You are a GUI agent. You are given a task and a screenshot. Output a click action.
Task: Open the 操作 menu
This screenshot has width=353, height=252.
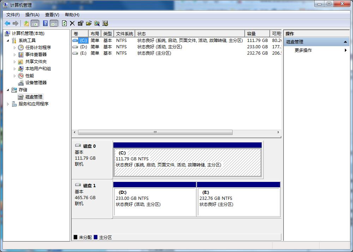point(32,14)
